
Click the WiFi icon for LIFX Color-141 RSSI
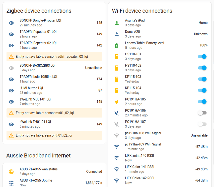(117, 169)
